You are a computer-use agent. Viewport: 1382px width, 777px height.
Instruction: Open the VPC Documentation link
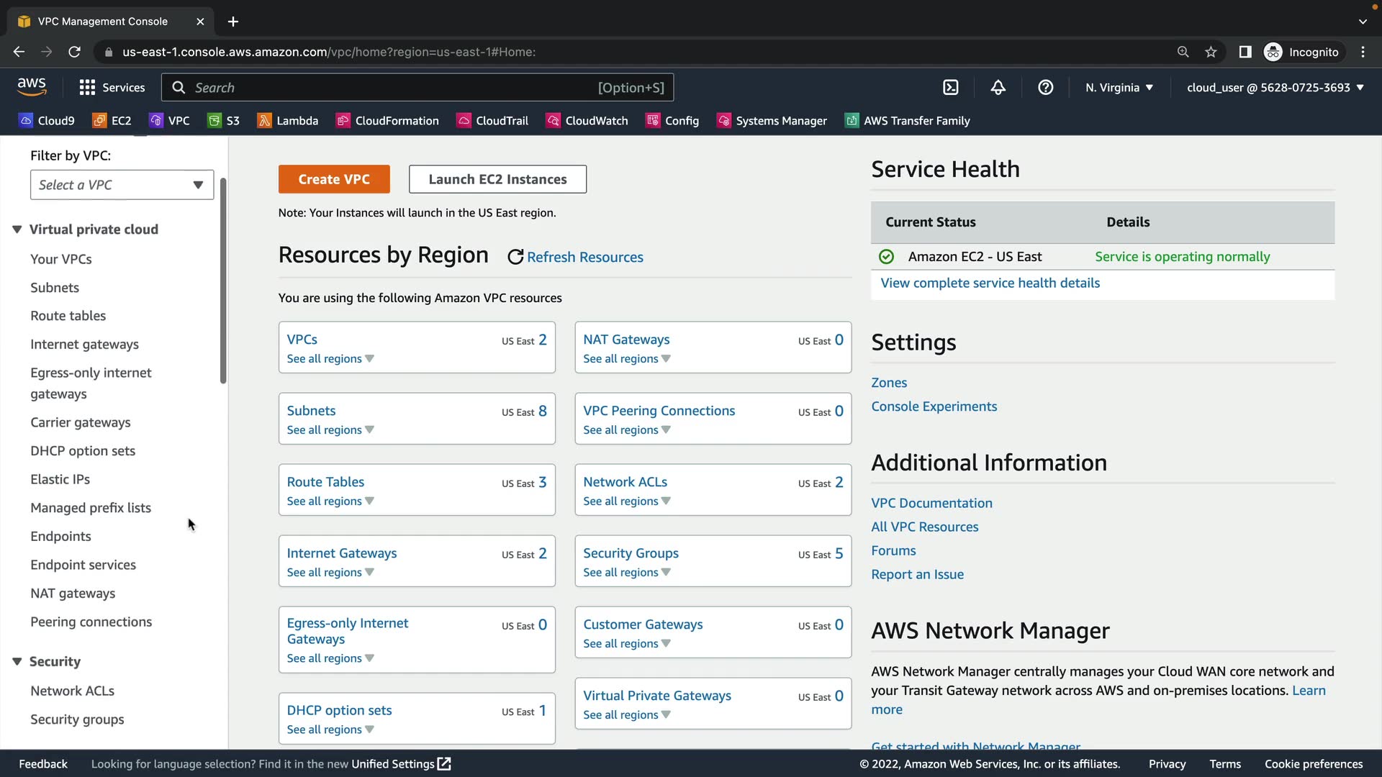click(x=931, y=503)
